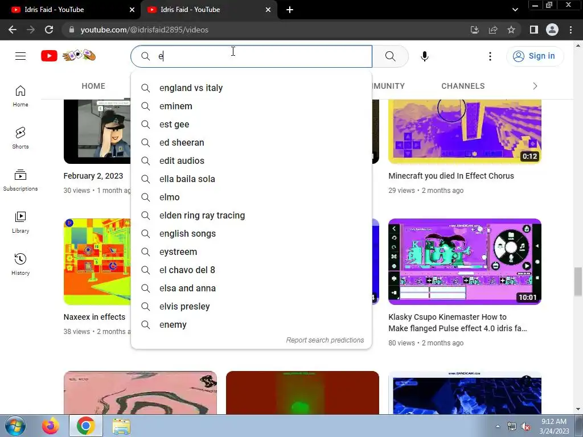
Task: Open Minecraft you died In Effect Chorus title
Action: pyautogui.click(x=451, y=176)
